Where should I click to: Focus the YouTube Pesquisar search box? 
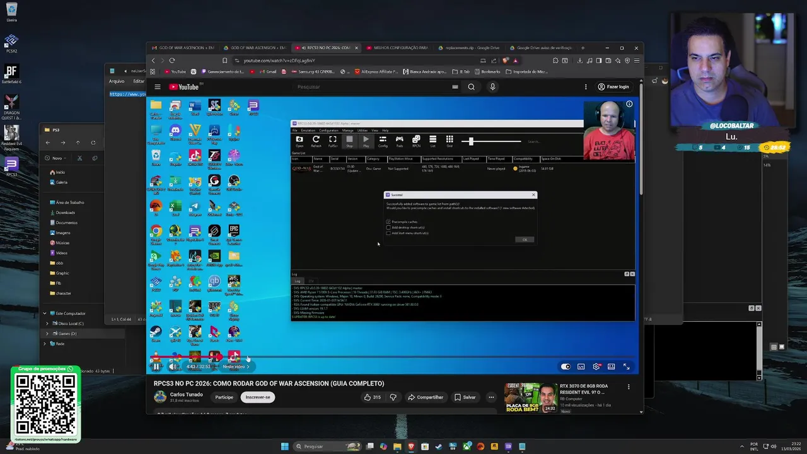tap(372, 87)
